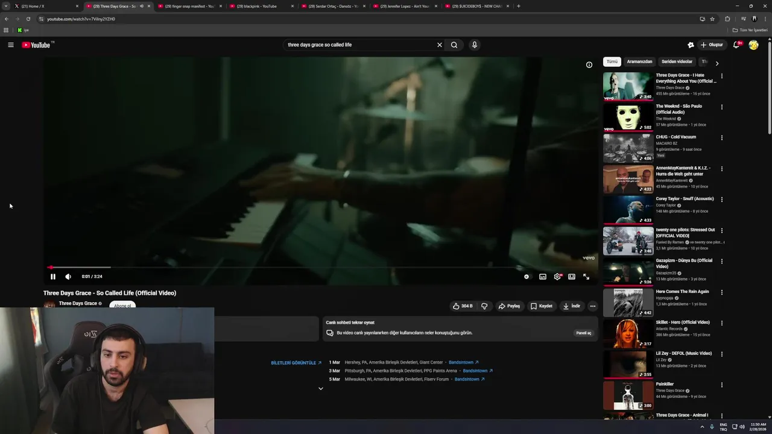This screenshot has height=434, width=772.
Task: Subscribe with the Abone ol button
Action: point(122,305)
